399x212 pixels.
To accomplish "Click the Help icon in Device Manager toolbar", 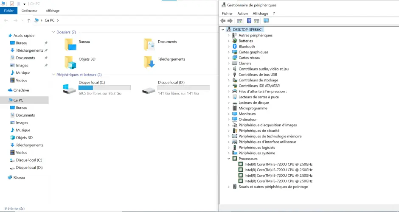I will (x=250, y=21).
